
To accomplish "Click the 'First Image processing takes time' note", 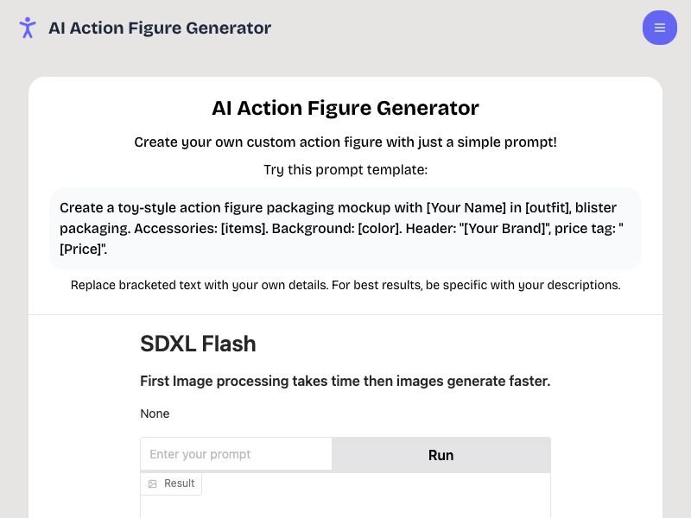I will (x=345, y=381).
